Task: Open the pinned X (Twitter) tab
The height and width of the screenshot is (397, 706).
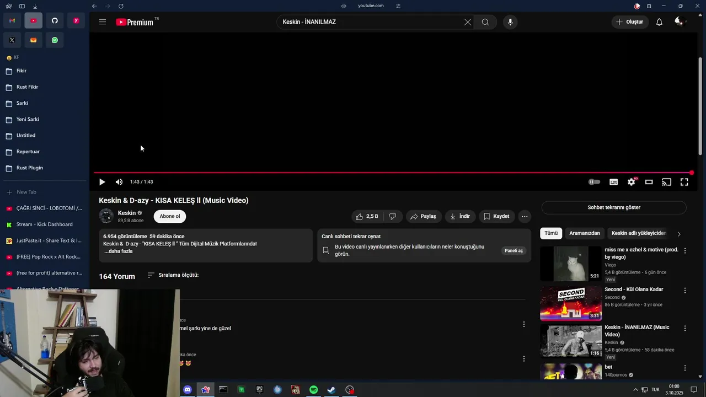Action: point(12,40)
